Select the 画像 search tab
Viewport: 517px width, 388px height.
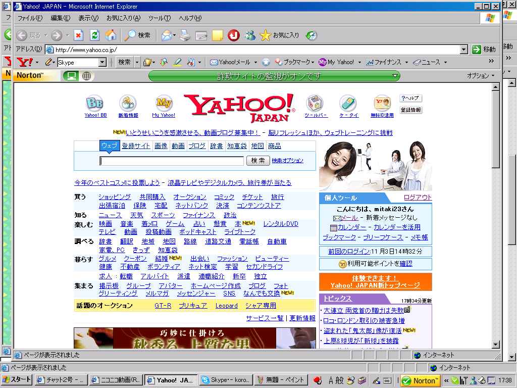coord(161,146)
